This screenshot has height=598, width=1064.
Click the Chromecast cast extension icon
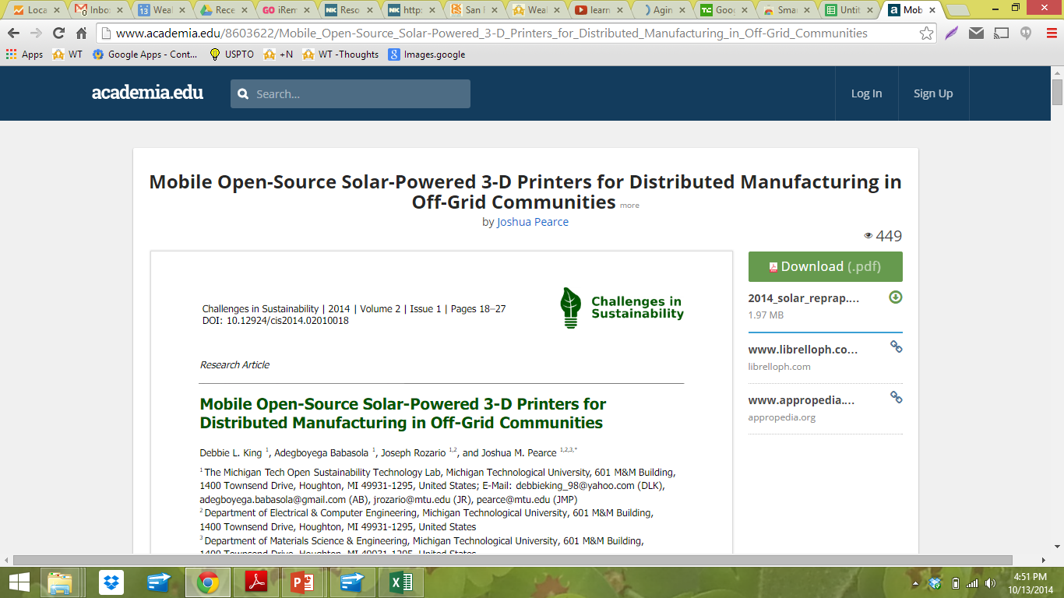coord(1002,33)
